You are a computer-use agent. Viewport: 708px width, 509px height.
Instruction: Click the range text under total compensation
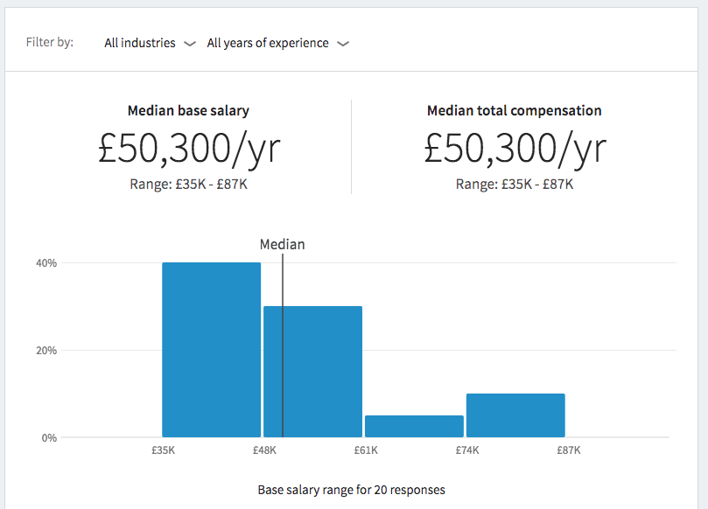point(515,184)
